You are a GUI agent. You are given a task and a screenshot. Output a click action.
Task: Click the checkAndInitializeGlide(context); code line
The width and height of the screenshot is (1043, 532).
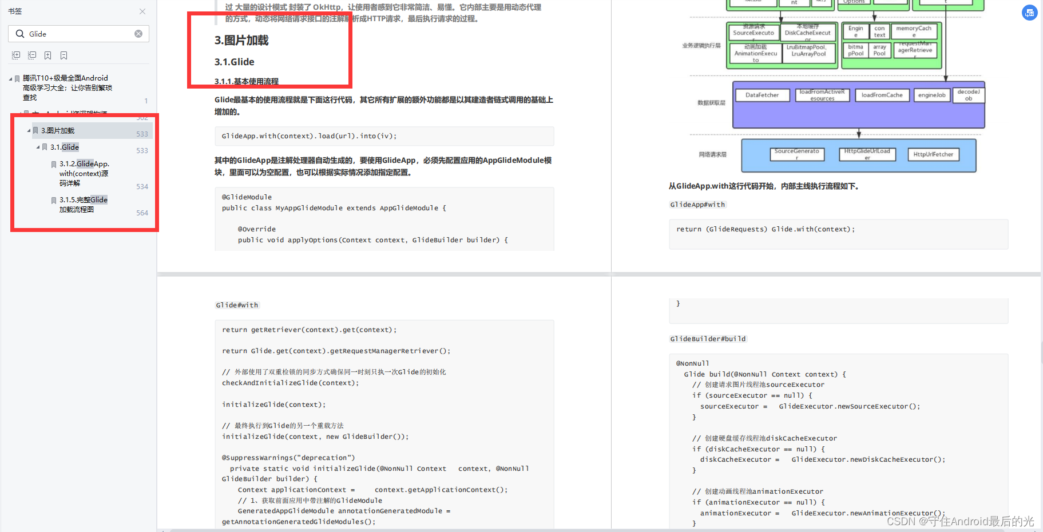click(x=290, y=383)
